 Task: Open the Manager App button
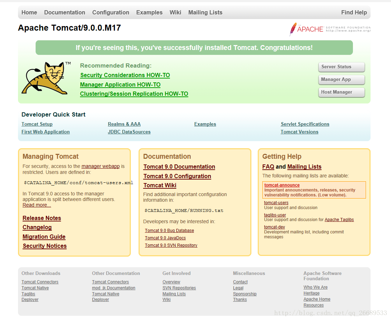(x=341, y=80)
